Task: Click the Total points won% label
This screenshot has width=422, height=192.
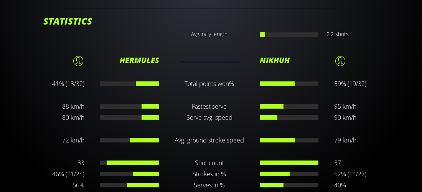Action: tap(209, 84)
